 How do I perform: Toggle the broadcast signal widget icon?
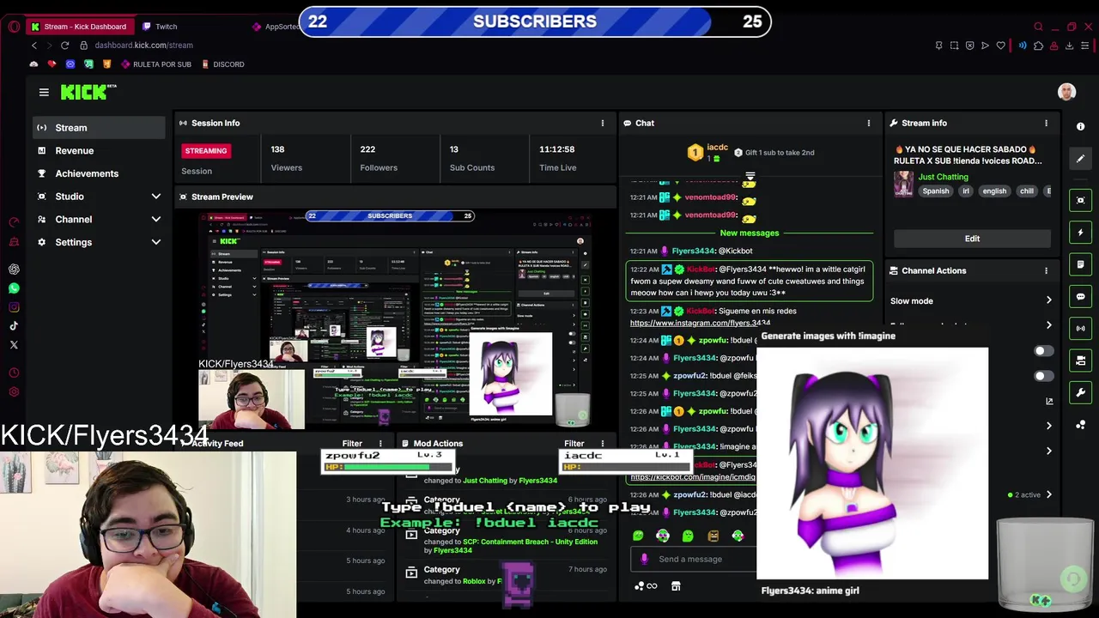1081,328
